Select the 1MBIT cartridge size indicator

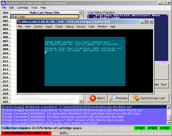pos(140,128)
